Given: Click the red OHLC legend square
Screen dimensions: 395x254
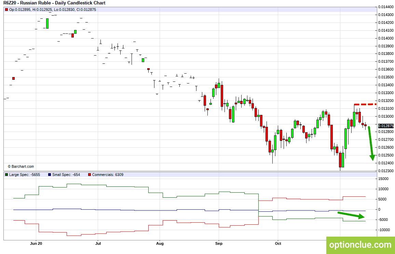Looking at the screenshot, I should click(6, 10).
